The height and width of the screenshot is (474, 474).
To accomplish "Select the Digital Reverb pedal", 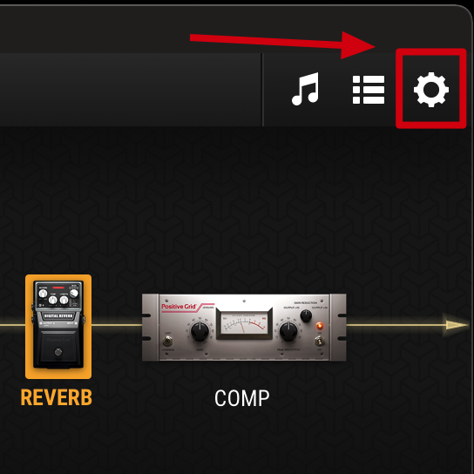I will click(58, 326).
